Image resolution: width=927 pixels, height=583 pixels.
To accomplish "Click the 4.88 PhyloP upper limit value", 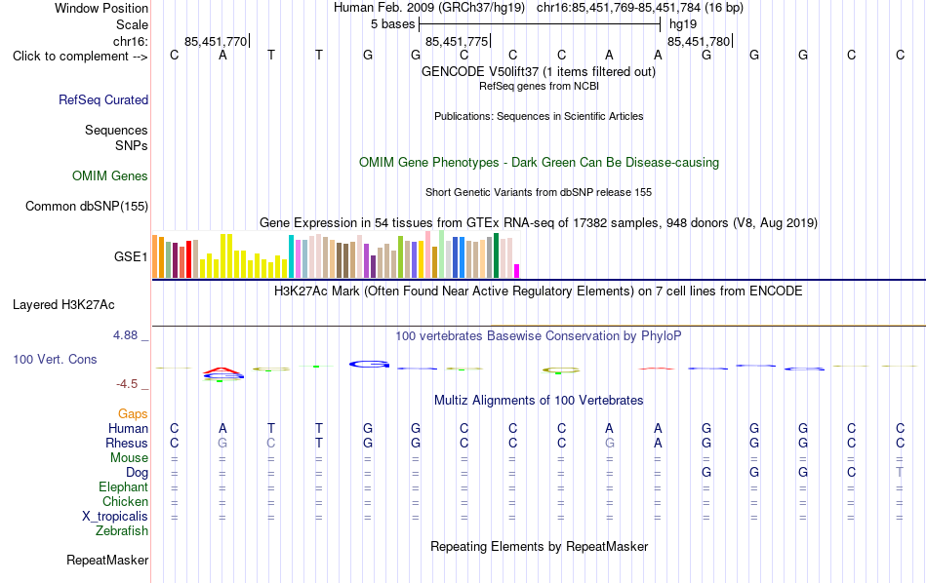I will (125, 335).
